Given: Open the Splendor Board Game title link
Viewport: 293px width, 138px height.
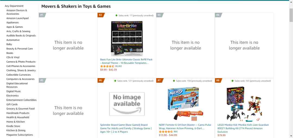Looking at the screenshot, I should pos(126,128).
